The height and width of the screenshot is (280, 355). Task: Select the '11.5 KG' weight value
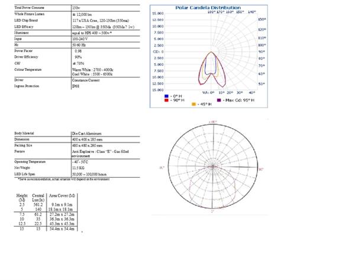[x=78, y=168]
